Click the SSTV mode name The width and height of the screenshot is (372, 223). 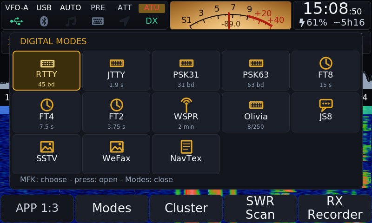tap(47, 158)
